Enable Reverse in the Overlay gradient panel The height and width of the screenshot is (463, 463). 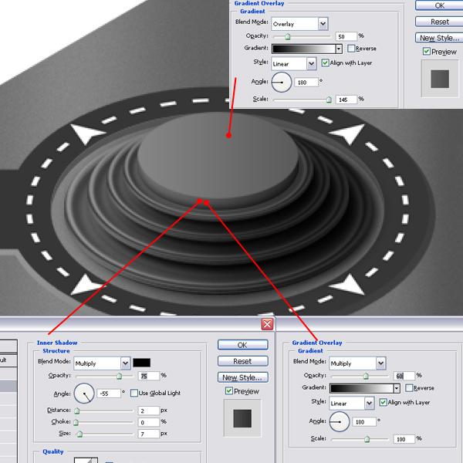coord(351,49)
